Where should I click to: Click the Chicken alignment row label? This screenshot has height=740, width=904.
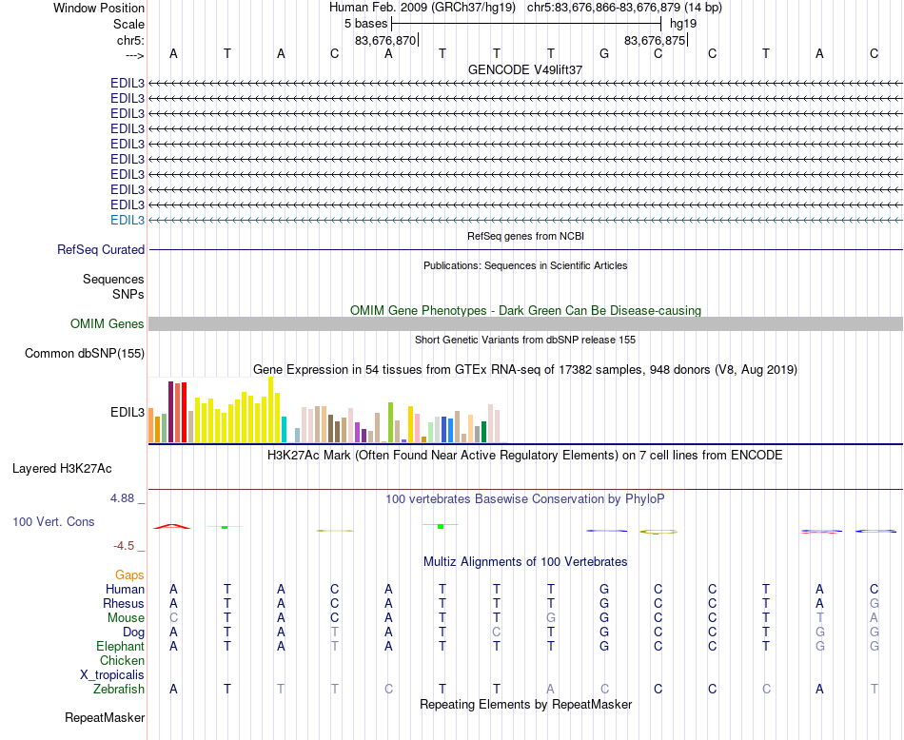122,660
